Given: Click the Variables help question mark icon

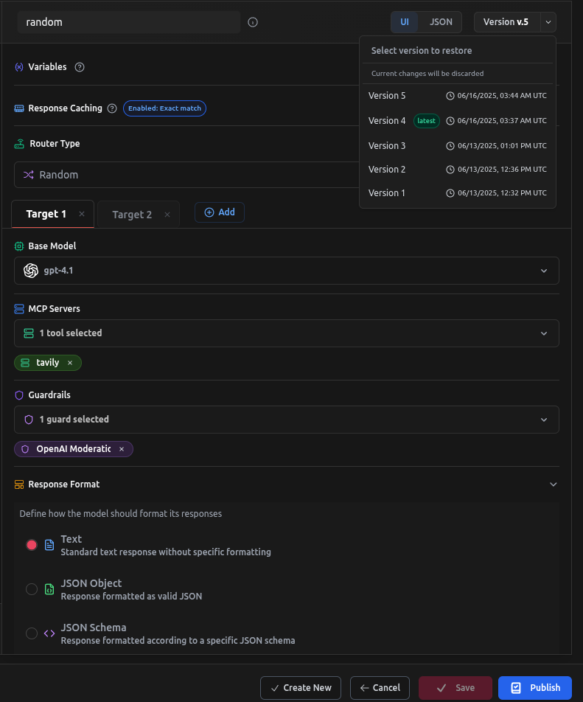Looking at the screenshot, I should 80,67.
